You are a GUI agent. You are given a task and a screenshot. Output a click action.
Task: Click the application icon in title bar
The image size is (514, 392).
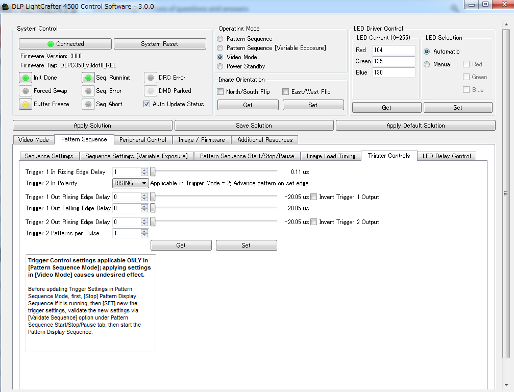coord(5,7)
